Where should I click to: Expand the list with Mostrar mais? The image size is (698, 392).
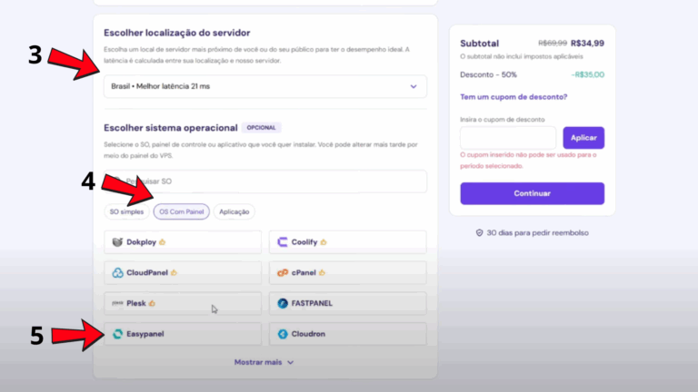coord(264,362)
